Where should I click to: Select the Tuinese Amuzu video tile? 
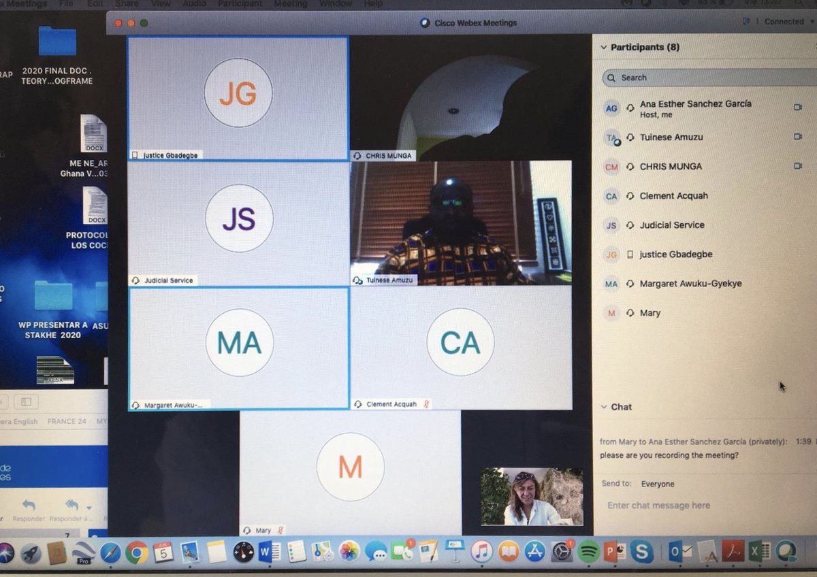[x=461, y=222]
